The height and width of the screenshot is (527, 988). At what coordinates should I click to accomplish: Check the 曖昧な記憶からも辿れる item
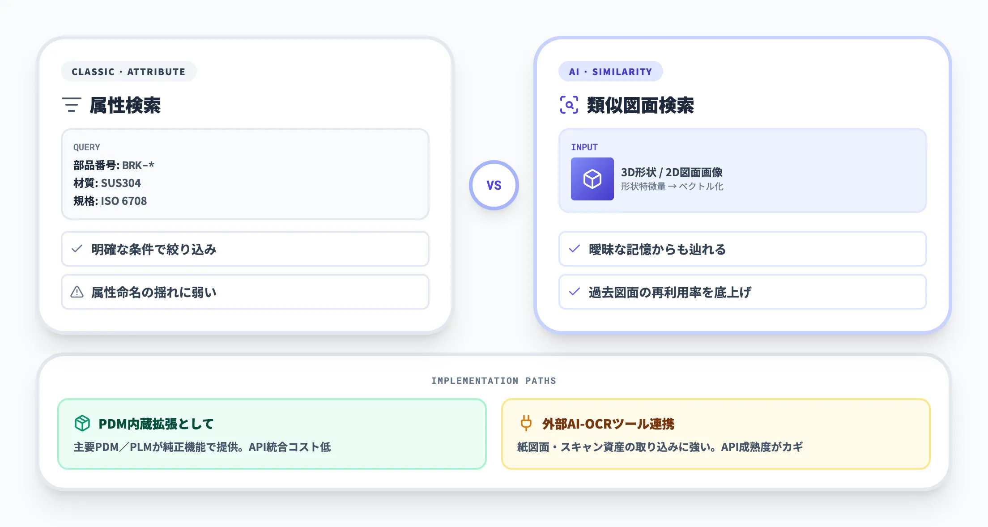tap(744, 249)
